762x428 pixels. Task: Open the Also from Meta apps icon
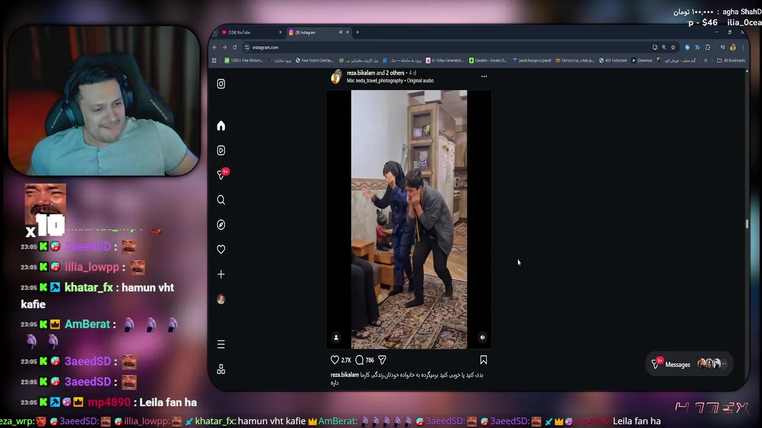point(221,369)
